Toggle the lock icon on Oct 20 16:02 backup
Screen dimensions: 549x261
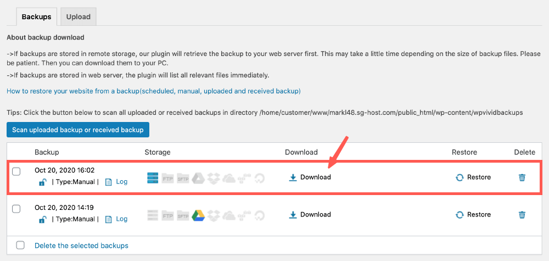click(42, 182)
